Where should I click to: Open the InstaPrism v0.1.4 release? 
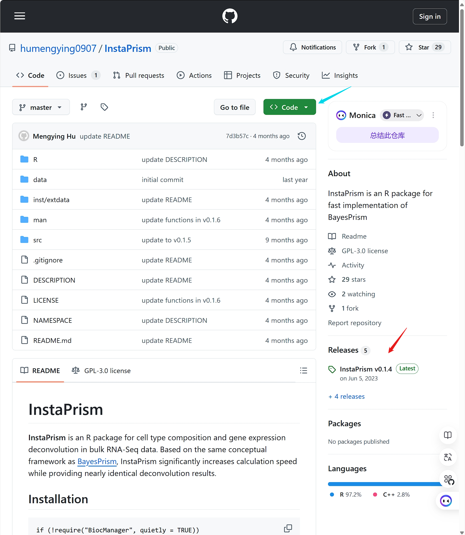(x=366, y=369)
